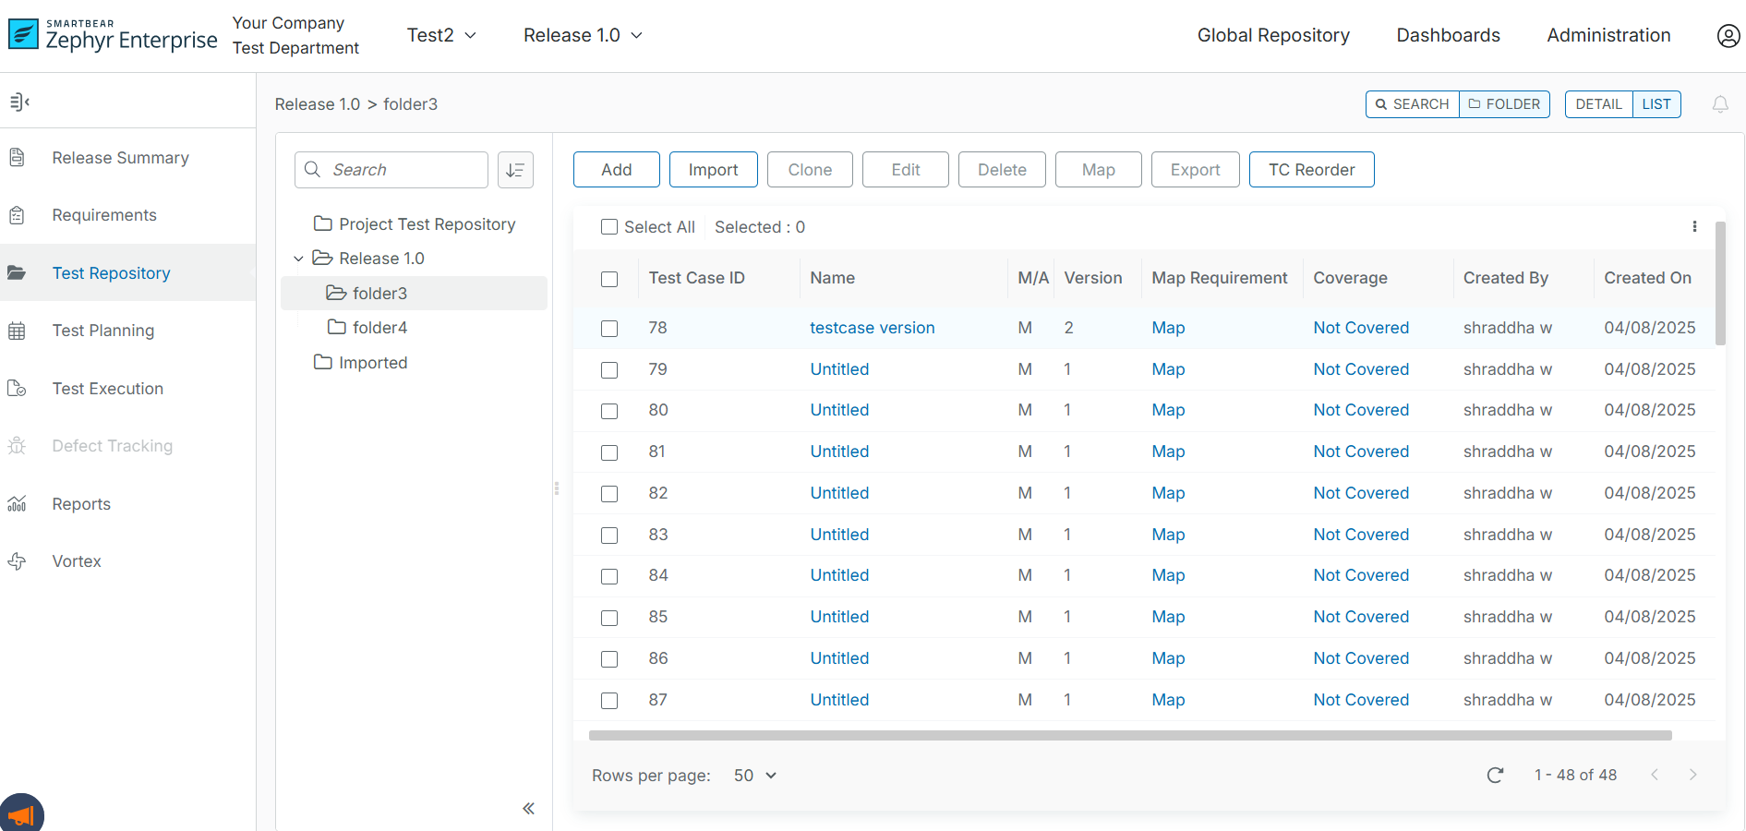1746x831 pixels.
Task: Select checkbox for test case 82
Action: click(x=609, y=494)
